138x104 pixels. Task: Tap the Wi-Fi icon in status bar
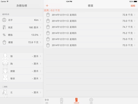(7, 1)
